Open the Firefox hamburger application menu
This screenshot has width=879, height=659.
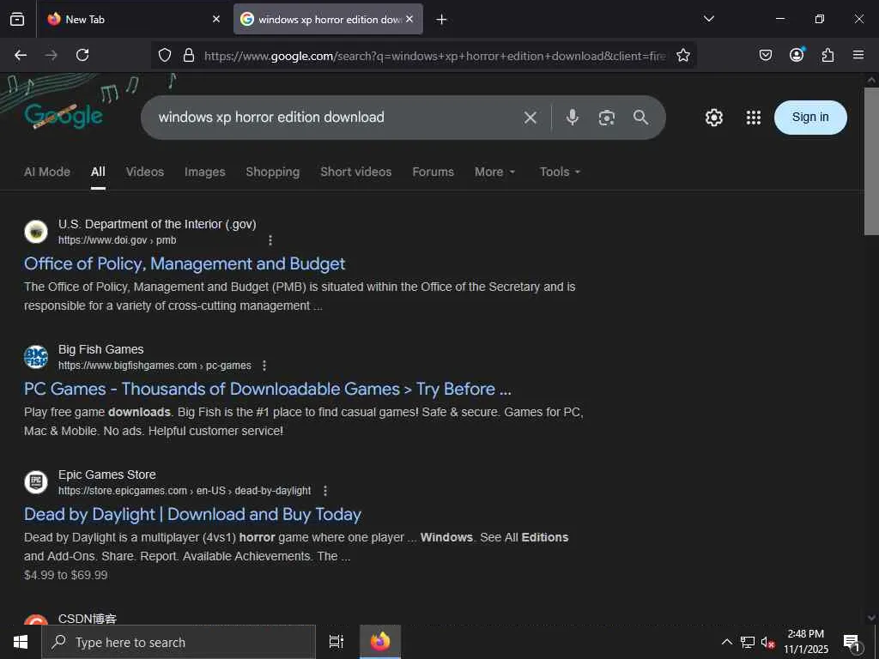[858, 55]
